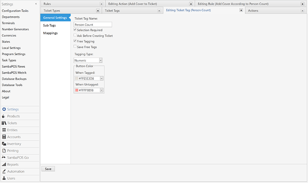Click the Tickets books icon
308x183 pixels.
4,123
